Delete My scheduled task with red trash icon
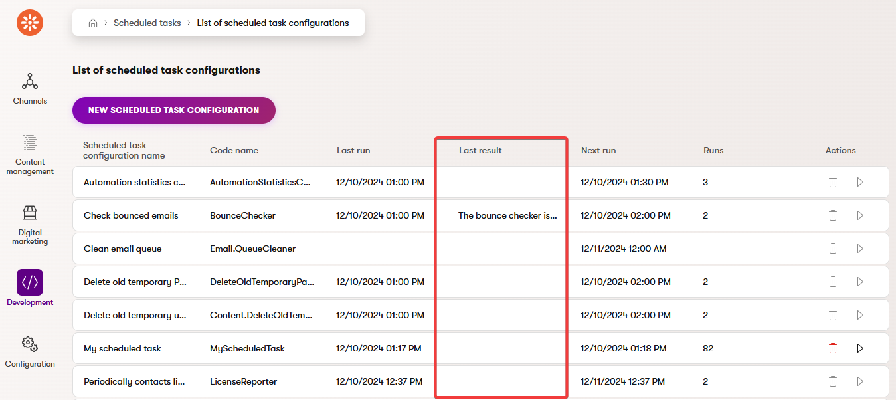The height and width of the screenshot is (400, 896). pos(832,348)
